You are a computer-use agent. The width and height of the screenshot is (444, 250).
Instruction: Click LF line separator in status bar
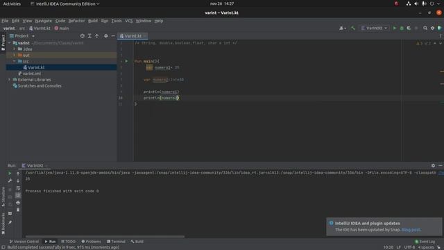[x=398, y=247]
